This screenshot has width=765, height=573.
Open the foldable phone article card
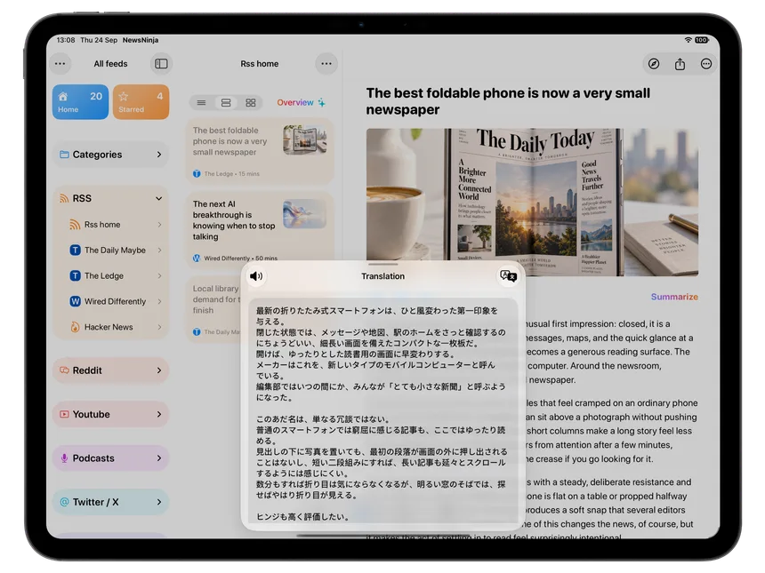tap(260, 151)
